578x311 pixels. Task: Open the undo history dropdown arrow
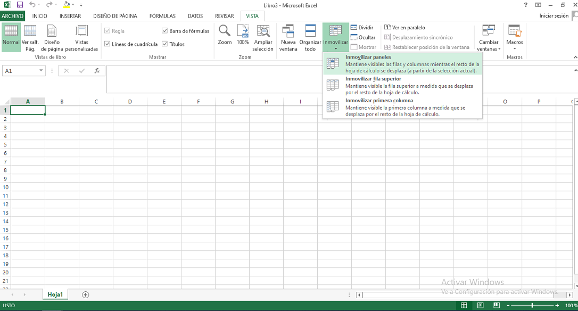coord(39,5)
